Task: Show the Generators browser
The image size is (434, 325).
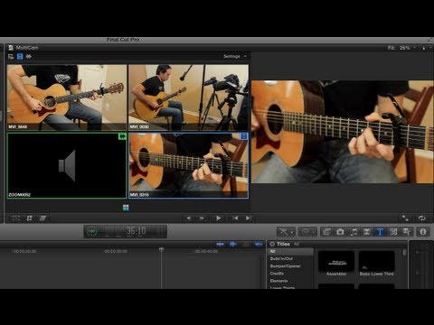Action: (393, 232)
